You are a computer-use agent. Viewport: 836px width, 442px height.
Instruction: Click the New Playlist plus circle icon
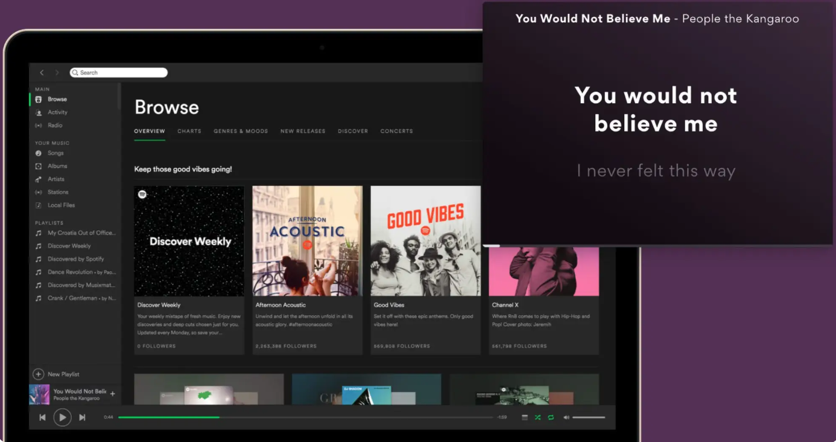click(38, 374)
